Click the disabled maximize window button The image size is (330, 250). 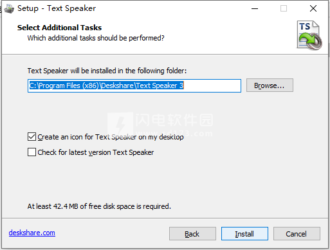tap(284, 8)
